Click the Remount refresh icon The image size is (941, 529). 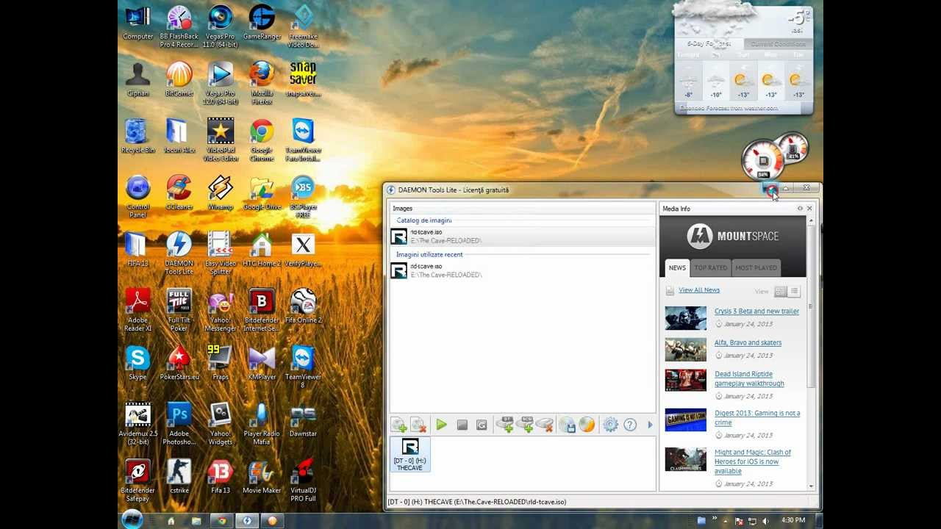[x=482, y=425]
